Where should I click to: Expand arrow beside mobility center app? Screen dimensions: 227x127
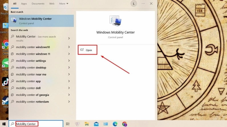69,81
